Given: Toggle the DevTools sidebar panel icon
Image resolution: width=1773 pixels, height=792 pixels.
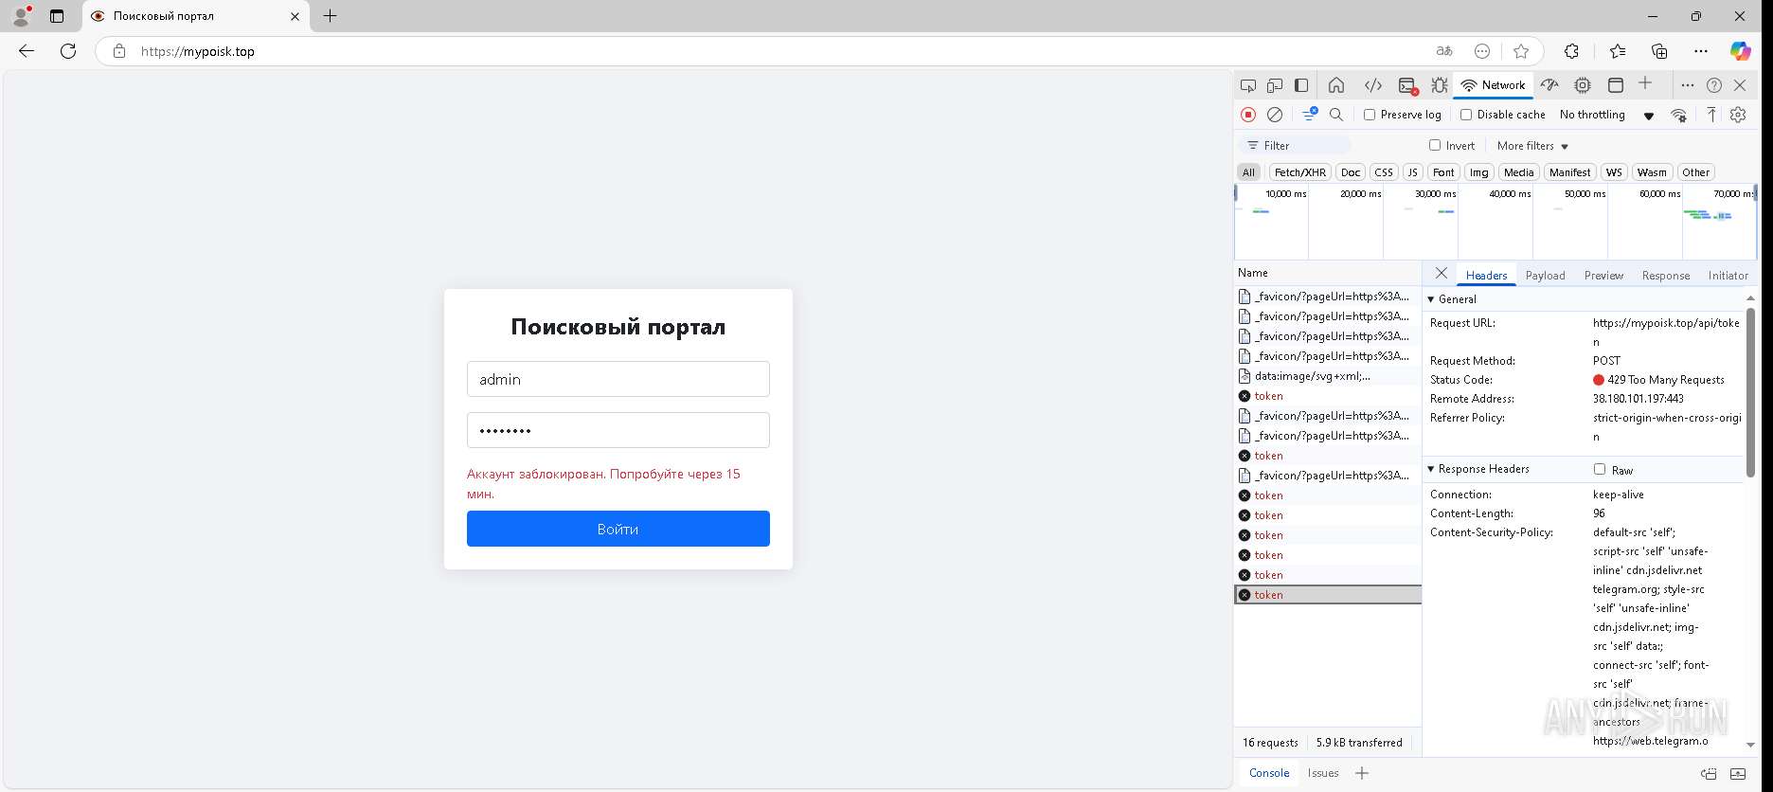Looking at the screenshot, I should tap(1301, 85).
